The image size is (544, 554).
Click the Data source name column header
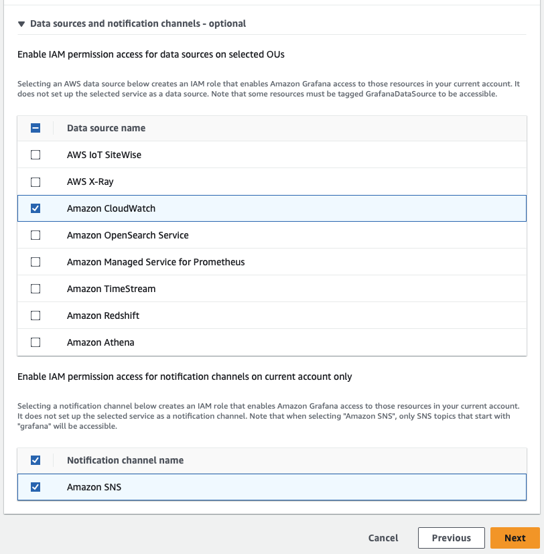click(x=106, y=128)
